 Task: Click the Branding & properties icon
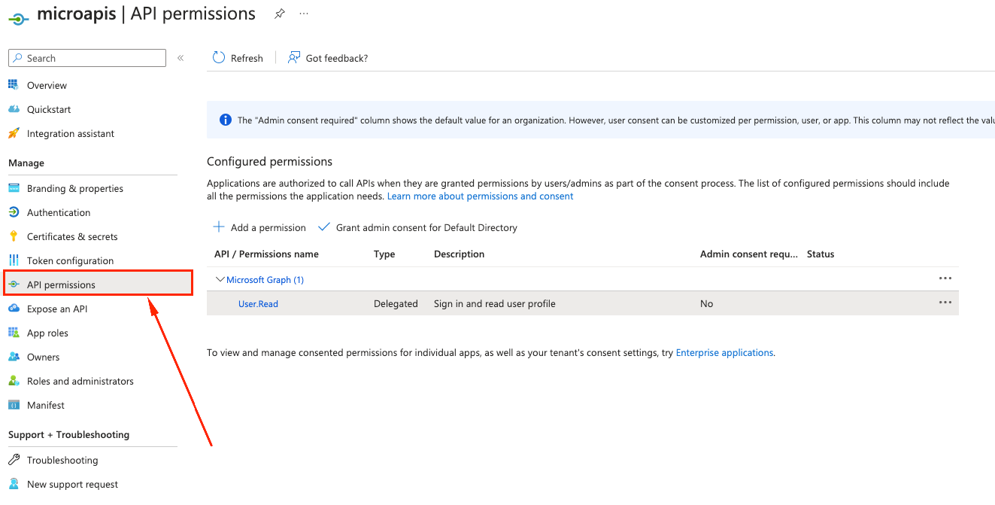(x=14, y=188)
